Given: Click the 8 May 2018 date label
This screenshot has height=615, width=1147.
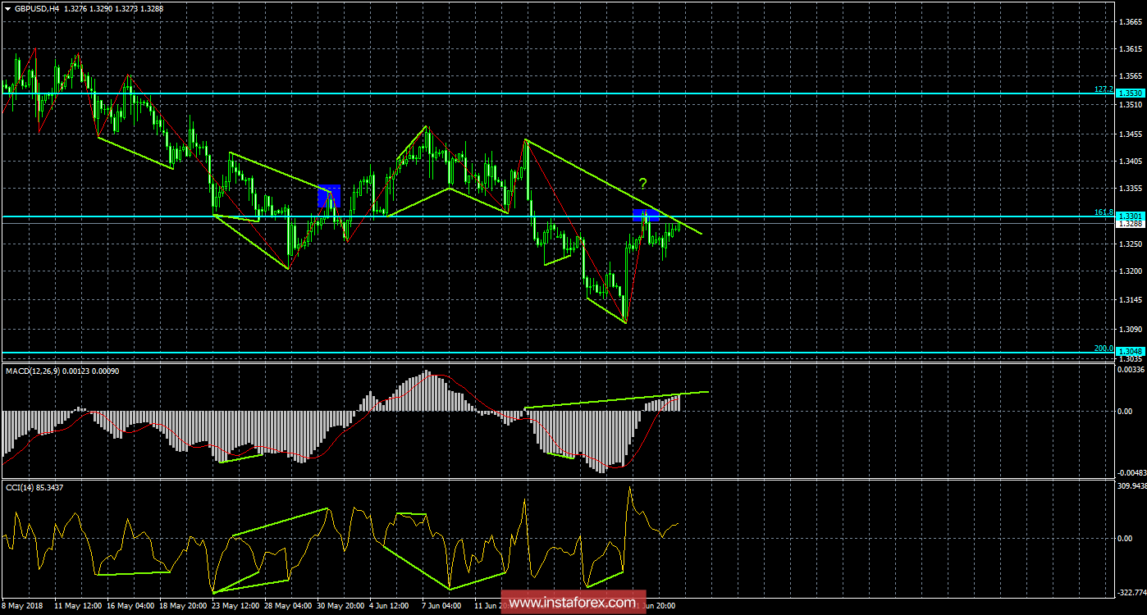Looking at the screenshot, I should [x=22, y=606].
